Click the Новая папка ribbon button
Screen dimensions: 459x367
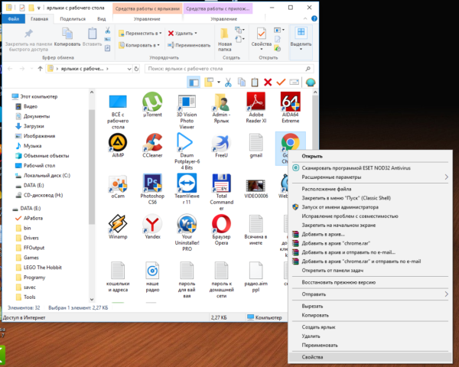click(x=224, y=40)
